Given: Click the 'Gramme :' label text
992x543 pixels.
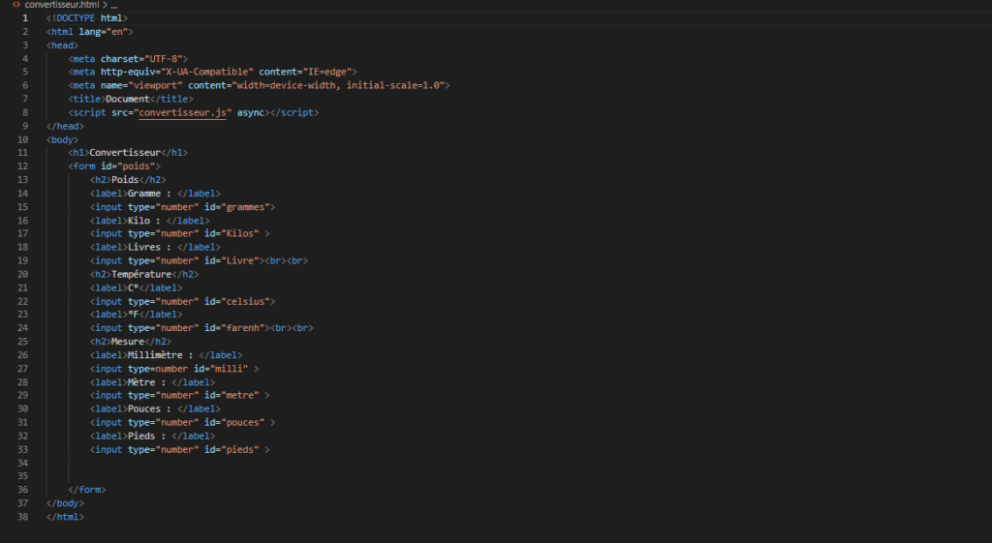Looking at the screenshot, I should (x=149, y=194).
